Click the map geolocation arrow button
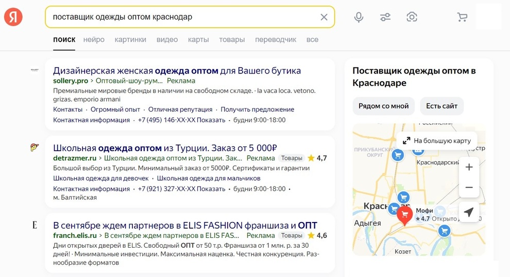The width and height of the screenshot is (510, 277). (x=469, y=212)
